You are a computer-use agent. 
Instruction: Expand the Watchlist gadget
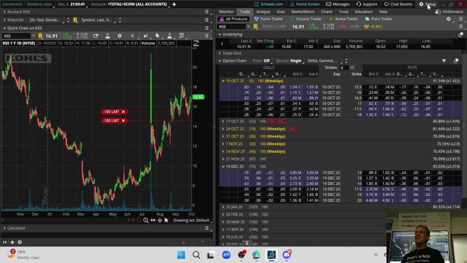tap(4, 20)
